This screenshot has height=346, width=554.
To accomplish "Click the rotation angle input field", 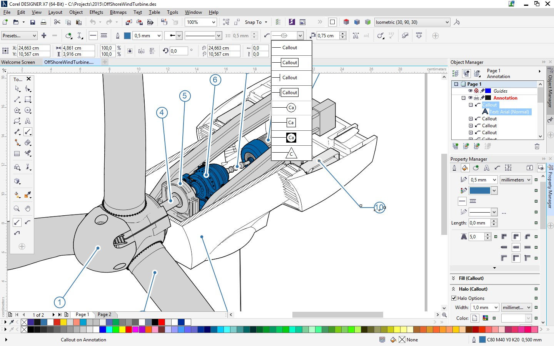I will pos(179,51).
